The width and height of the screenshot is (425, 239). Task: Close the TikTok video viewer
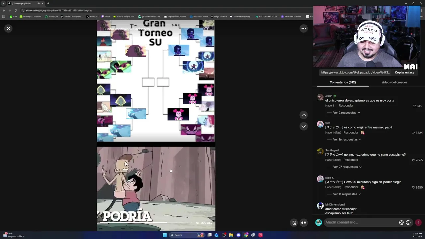8,29
